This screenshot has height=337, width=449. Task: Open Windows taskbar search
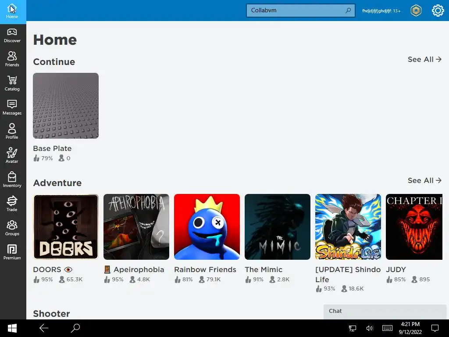[x=75, y=328]
